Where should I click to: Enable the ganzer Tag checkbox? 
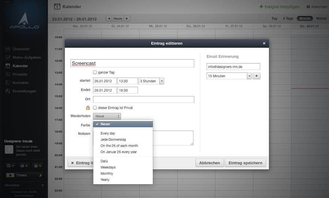[x=95, y=72]
